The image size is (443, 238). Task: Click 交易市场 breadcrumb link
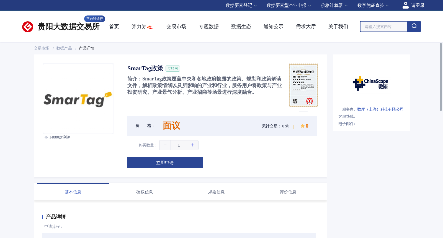pyautogui.click(x=42, y=48)
